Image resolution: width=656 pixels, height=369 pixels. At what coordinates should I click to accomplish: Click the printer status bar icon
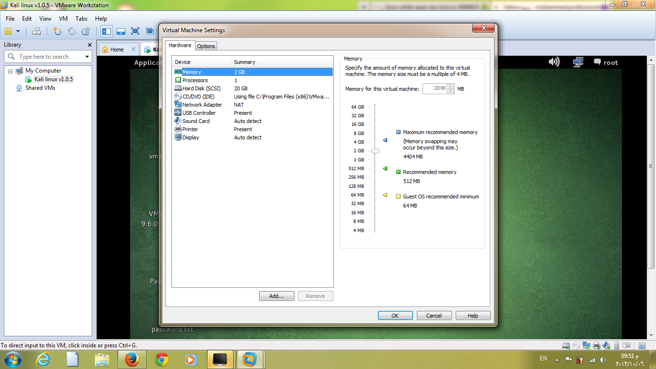coord(596,345)
